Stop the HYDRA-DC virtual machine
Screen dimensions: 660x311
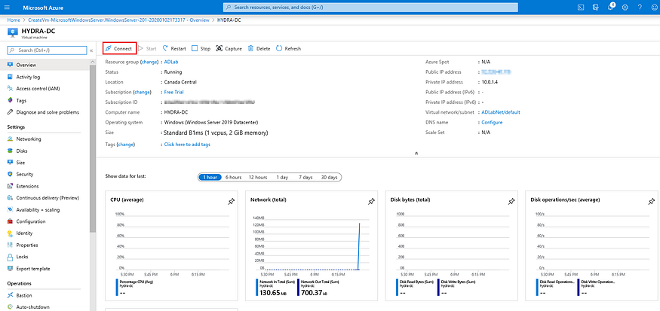201,48
